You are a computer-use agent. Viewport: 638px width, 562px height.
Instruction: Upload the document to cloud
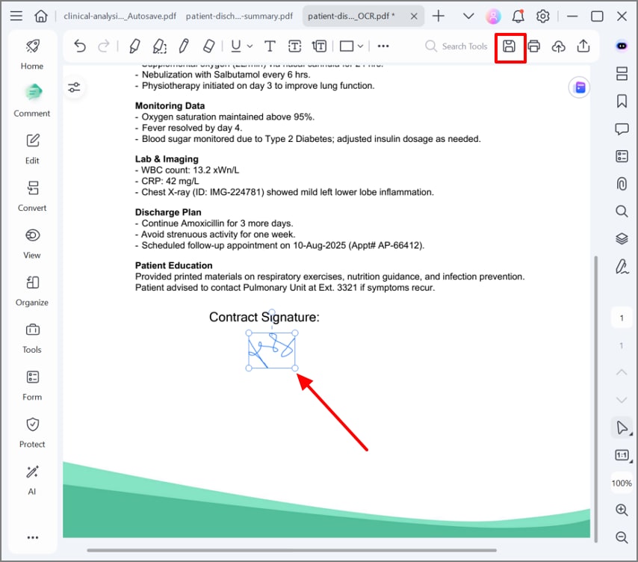[558, 46]
